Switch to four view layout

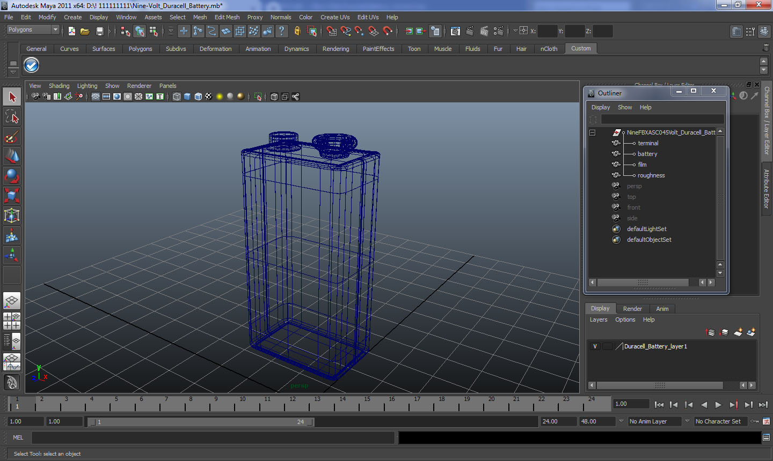pyautogui.click(x=12, y=321)
